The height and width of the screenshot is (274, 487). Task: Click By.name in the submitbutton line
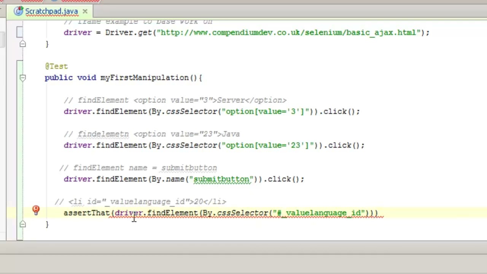pos(168,179)
